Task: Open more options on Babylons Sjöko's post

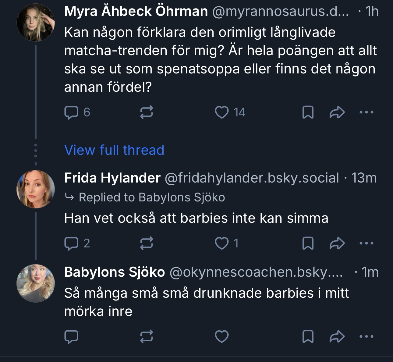Action: pos(366,337)
